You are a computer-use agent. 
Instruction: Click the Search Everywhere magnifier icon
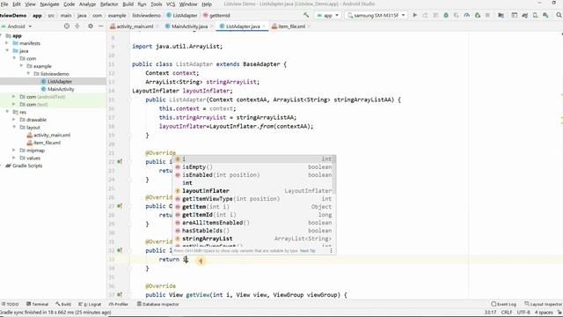[559, 16]
